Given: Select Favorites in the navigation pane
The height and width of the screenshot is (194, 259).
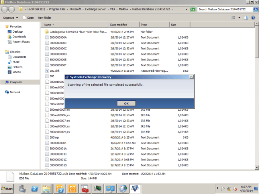Looking at the screenshot, I should [x=16, y=26].
